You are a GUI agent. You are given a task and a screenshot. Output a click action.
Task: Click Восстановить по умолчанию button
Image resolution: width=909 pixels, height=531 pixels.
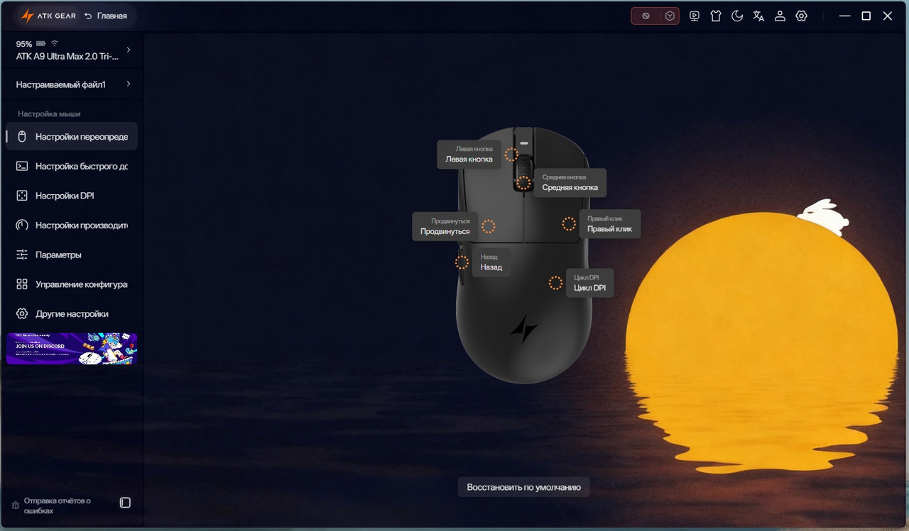[x=524, y=487]
